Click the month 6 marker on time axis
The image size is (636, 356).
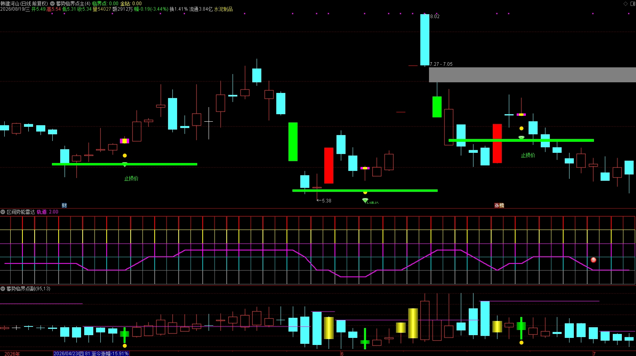pos(342,354)
